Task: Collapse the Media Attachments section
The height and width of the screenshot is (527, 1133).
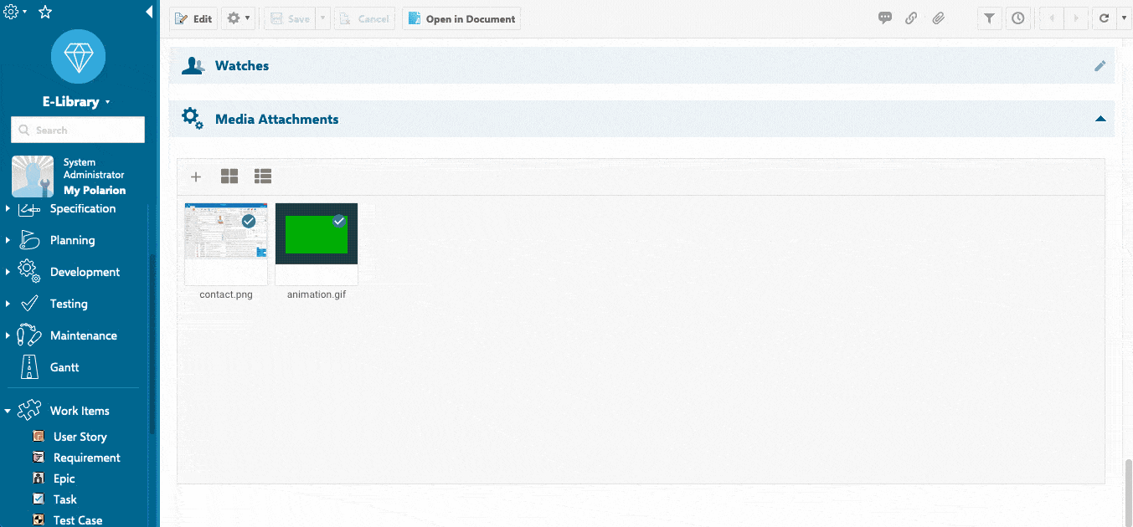Action: click(1100, 119)
